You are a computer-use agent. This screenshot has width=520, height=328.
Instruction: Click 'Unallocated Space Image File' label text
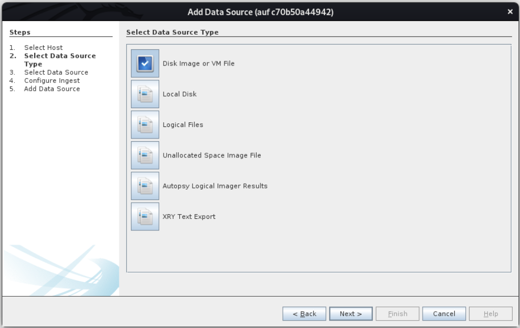click(211, 155)
